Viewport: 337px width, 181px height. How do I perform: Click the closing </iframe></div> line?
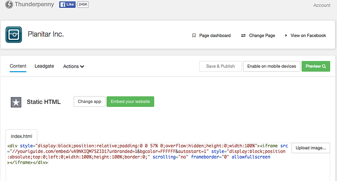click(27, 162)
